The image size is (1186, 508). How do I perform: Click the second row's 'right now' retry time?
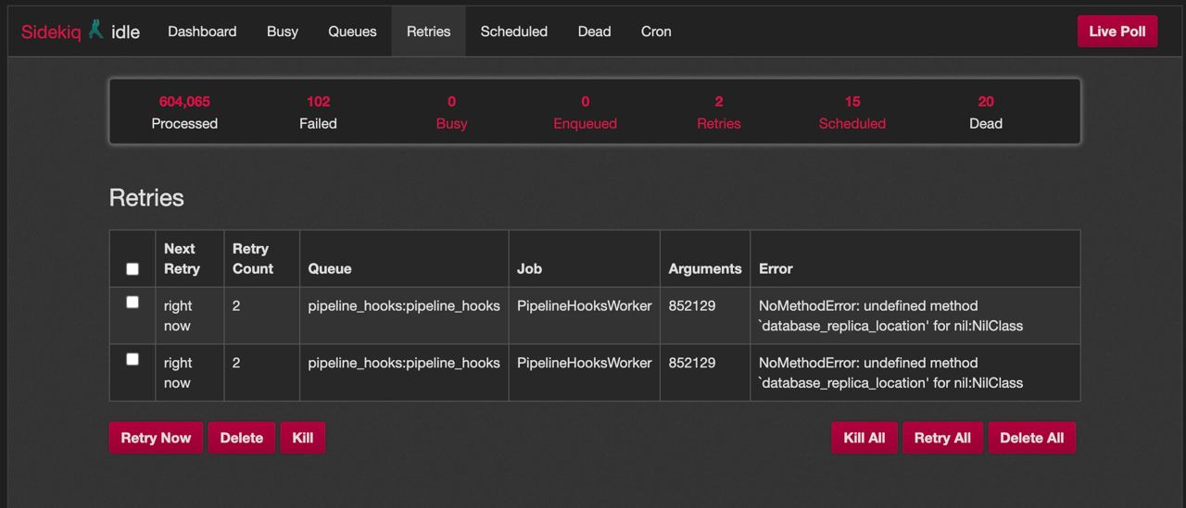[x=178, y=374]
